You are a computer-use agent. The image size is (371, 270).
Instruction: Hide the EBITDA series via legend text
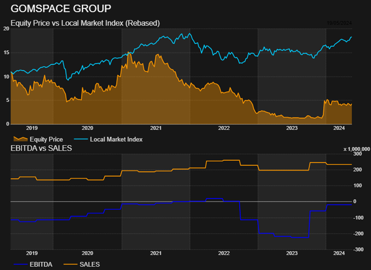tap(41, 264)
